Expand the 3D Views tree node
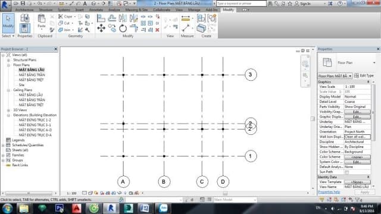The width and height of the screenshot is (381, 214). (8, 110)
